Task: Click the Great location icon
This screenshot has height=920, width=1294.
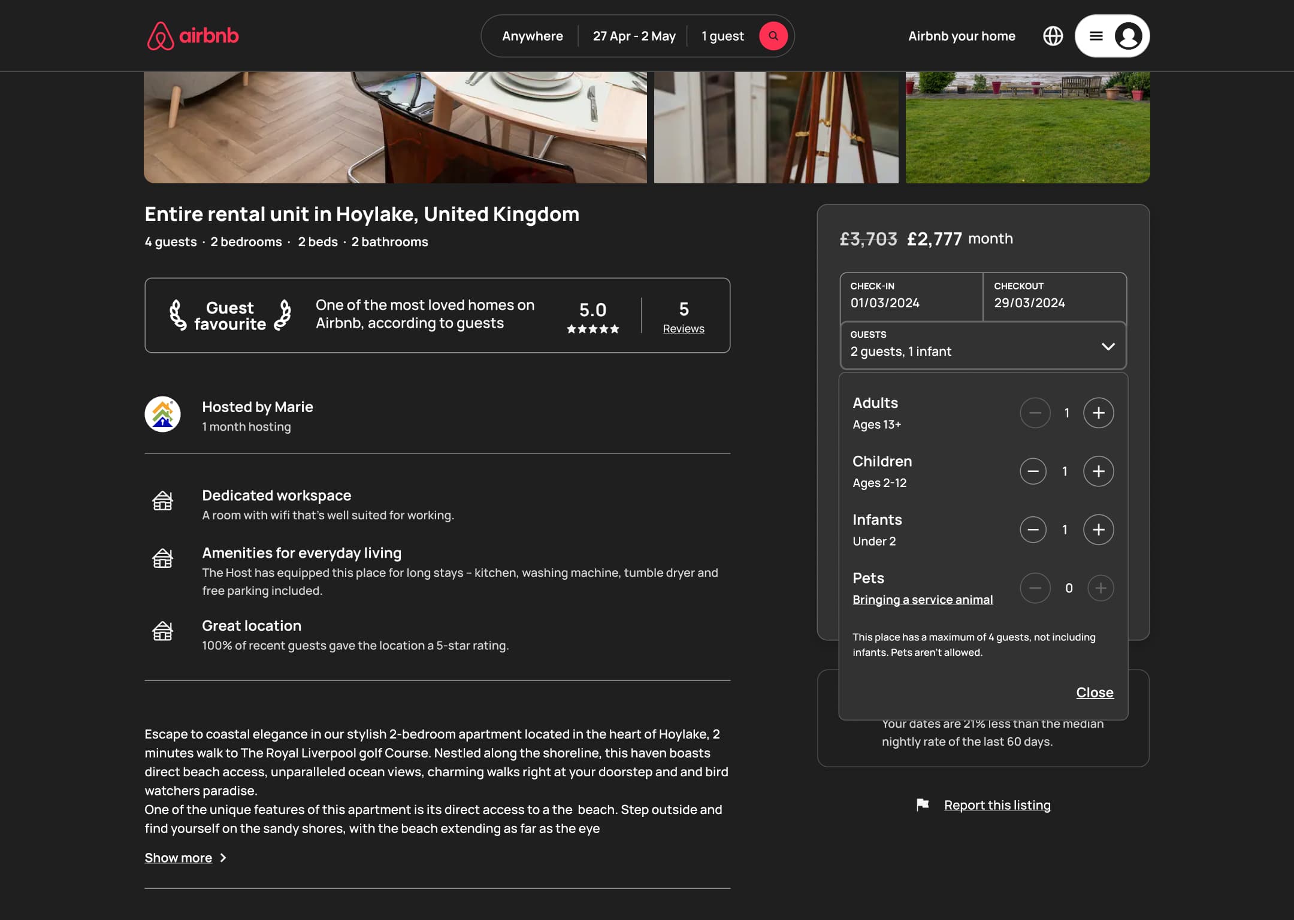Action: point(162,631)
